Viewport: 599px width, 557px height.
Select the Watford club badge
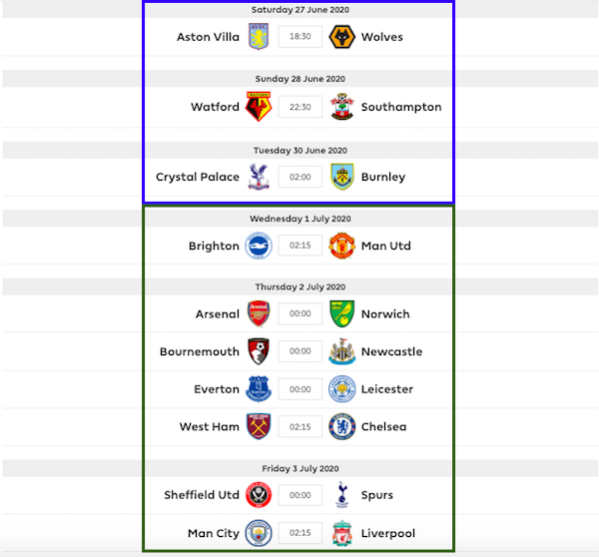(x=258, y=107)
